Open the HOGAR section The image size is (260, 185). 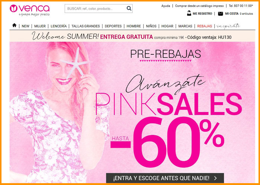click(167, 26)
